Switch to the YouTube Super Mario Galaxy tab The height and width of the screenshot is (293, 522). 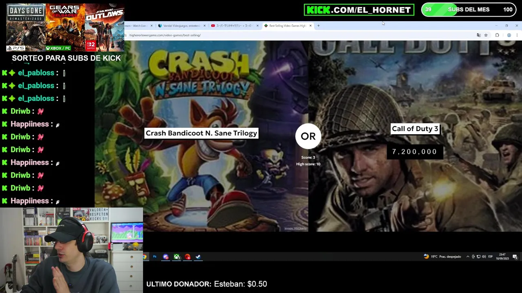234,26
